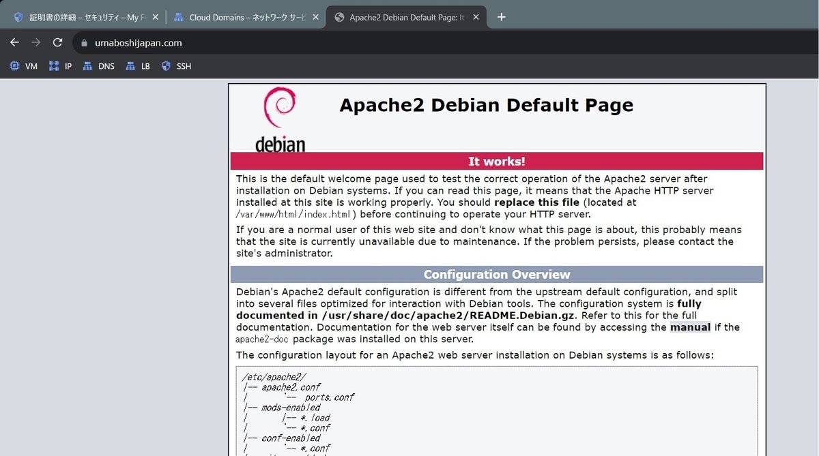This screenshot has height=456, width=819.
Task: Open a new tab with the plus button
Action: [502, 17]
